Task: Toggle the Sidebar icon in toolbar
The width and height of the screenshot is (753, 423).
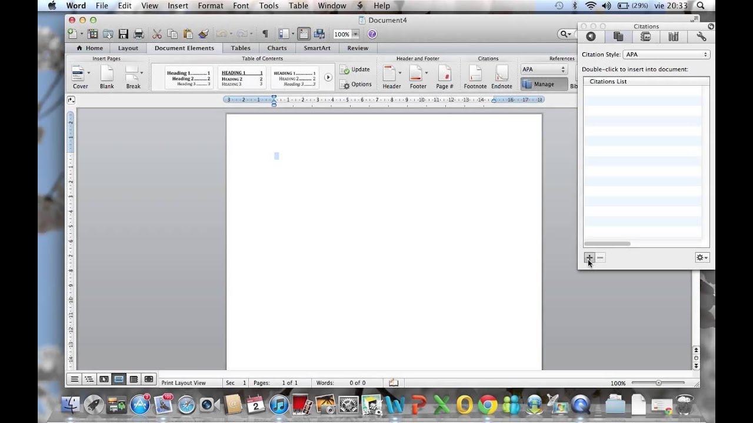Action: click(284, 34)
